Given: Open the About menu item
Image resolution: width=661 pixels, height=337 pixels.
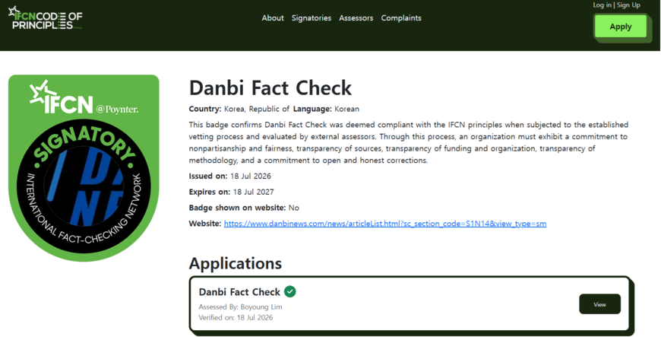Looking at the screenshot, I should point(273,18).
